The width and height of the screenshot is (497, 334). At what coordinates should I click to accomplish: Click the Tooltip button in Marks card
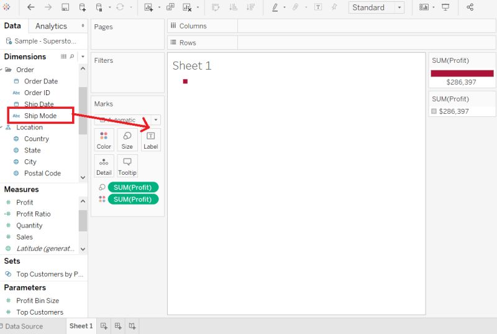[x=127, y=166]
